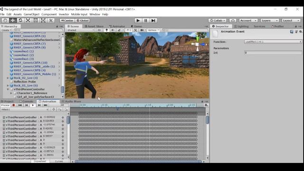This screenshot has width=304, height=171.
Task: Collapse the vThirdPersonController tree item
Action: pos(8,89)
